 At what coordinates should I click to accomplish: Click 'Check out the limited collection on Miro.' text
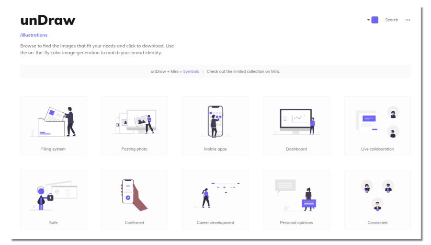(x=243, y=71)
